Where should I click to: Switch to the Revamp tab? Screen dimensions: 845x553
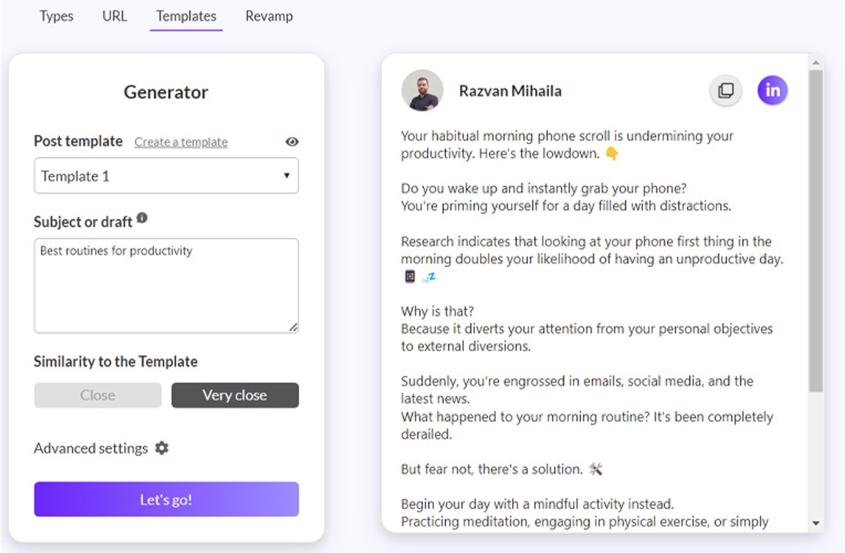[x=269, y=16]
